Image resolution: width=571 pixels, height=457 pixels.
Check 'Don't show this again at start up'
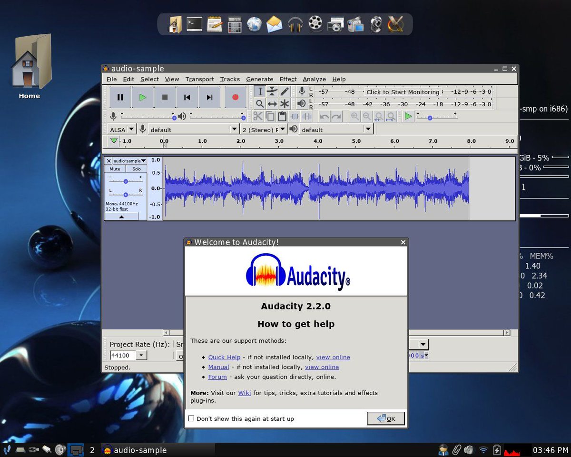tap(191, 418)
